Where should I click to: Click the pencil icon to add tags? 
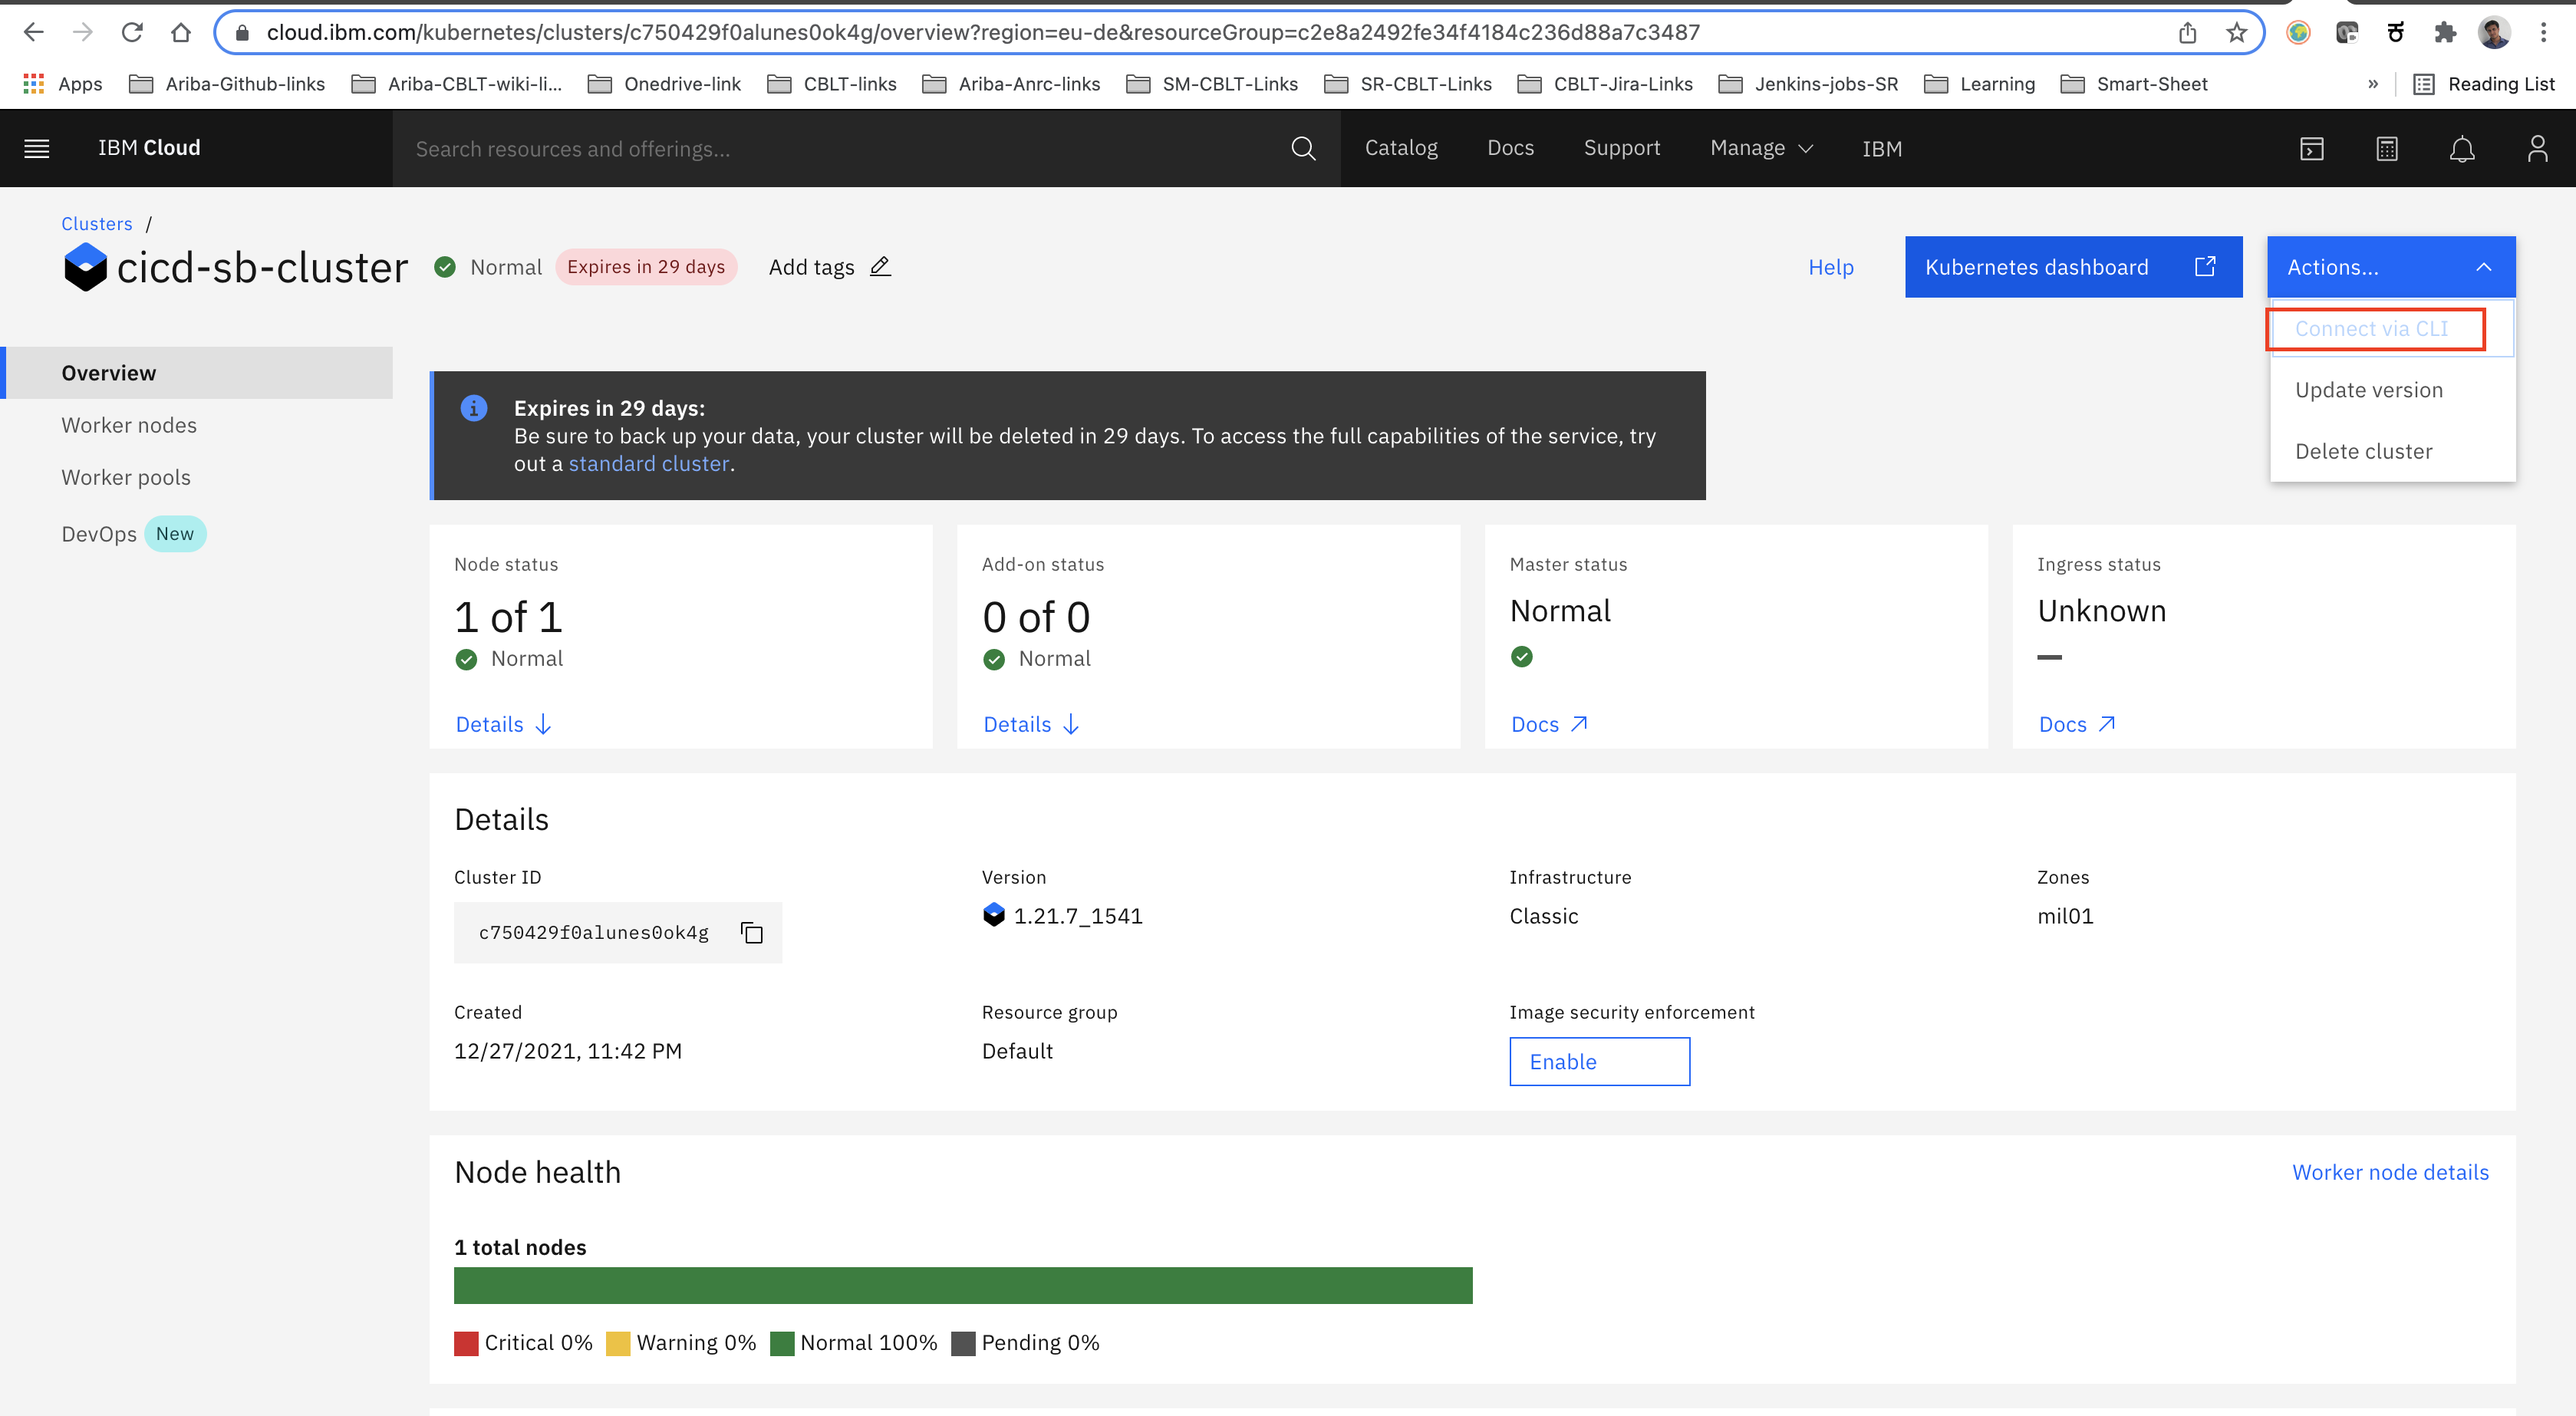click(x=880, y=267)
